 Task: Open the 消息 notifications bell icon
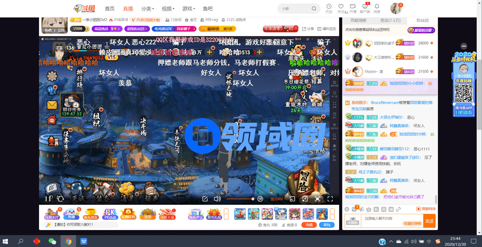377,8
